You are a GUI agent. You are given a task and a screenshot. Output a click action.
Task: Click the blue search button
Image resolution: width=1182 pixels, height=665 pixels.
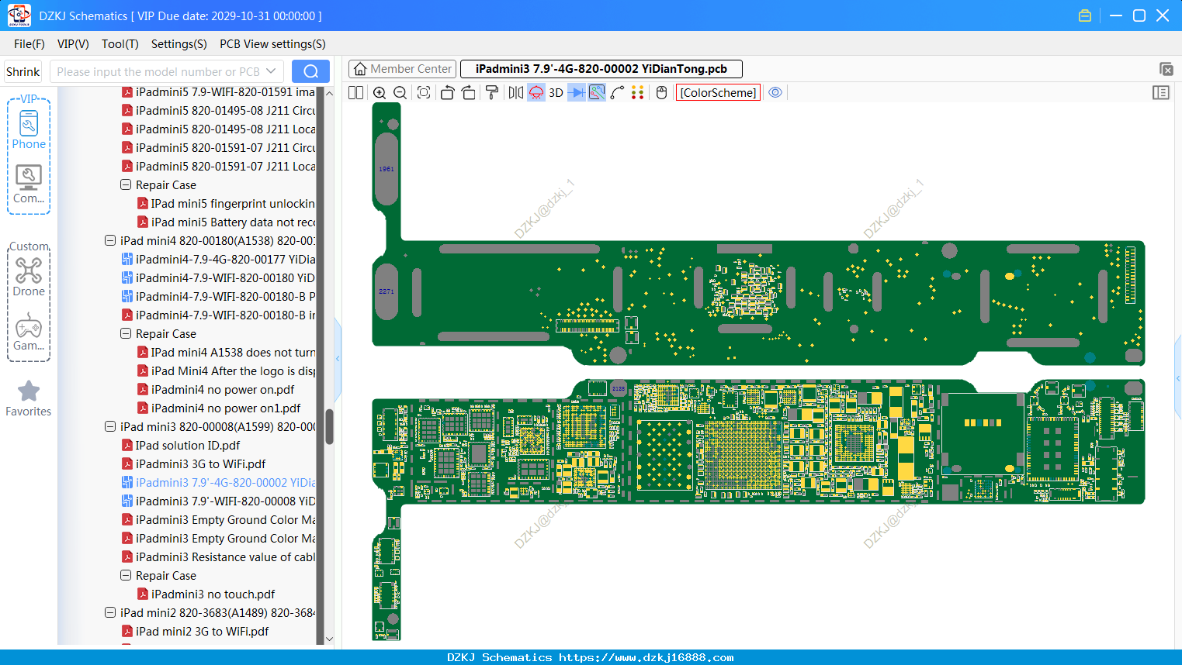(x=310, y=71)
